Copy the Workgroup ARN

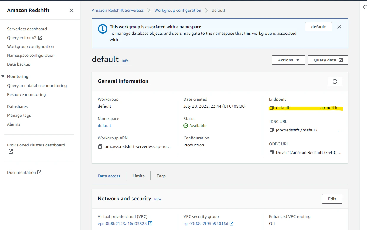100,146
